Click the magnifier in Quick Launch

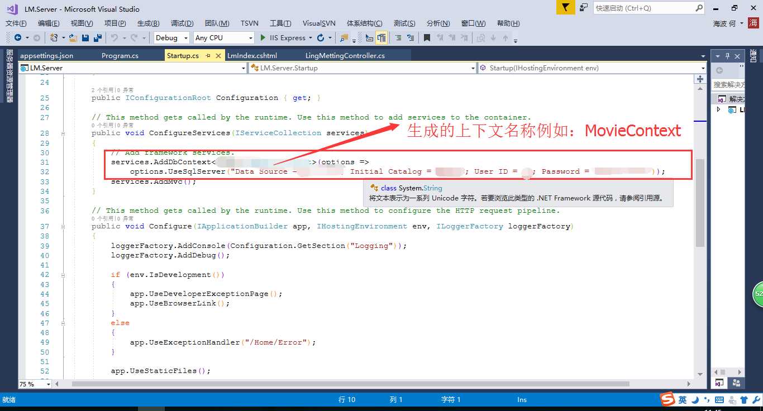pos(699,8)
